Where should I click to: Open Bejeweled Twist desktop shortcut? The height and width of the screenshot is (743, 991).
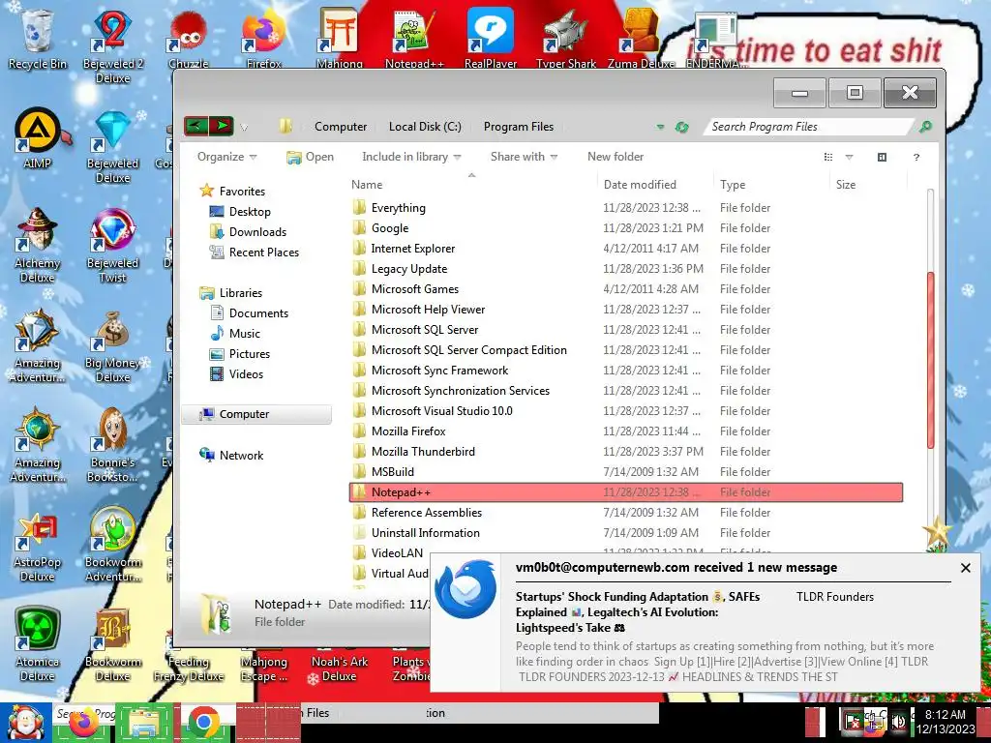coord(112,245)
